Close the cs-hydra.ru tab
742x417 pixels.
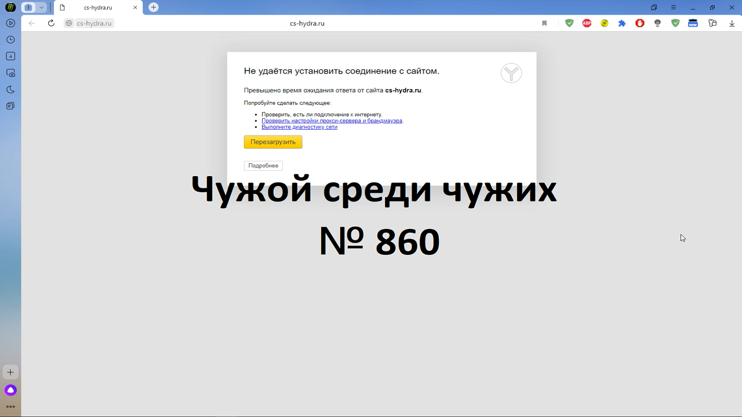(x=136, y=8)
